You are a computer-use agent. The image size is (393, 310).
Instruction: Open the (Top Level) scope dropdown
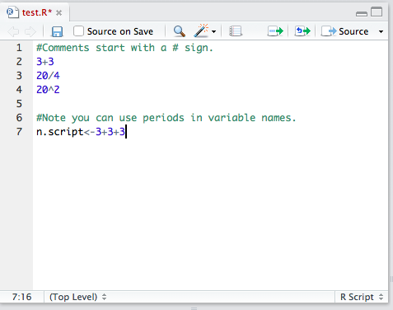point(77,297)
